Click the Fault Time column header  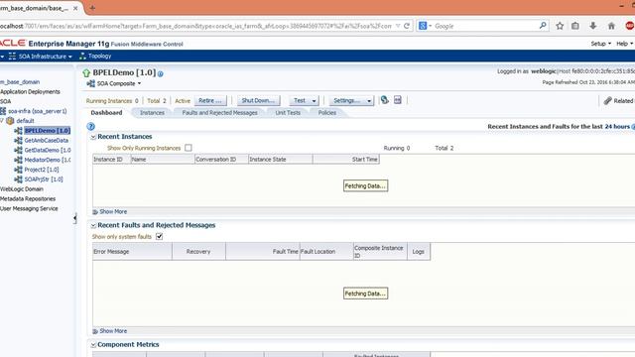(x=262, y=251)
